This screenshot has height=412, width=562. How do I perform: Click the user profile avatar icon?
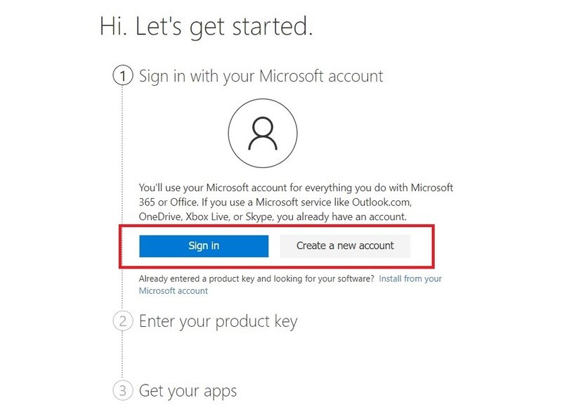263,134
